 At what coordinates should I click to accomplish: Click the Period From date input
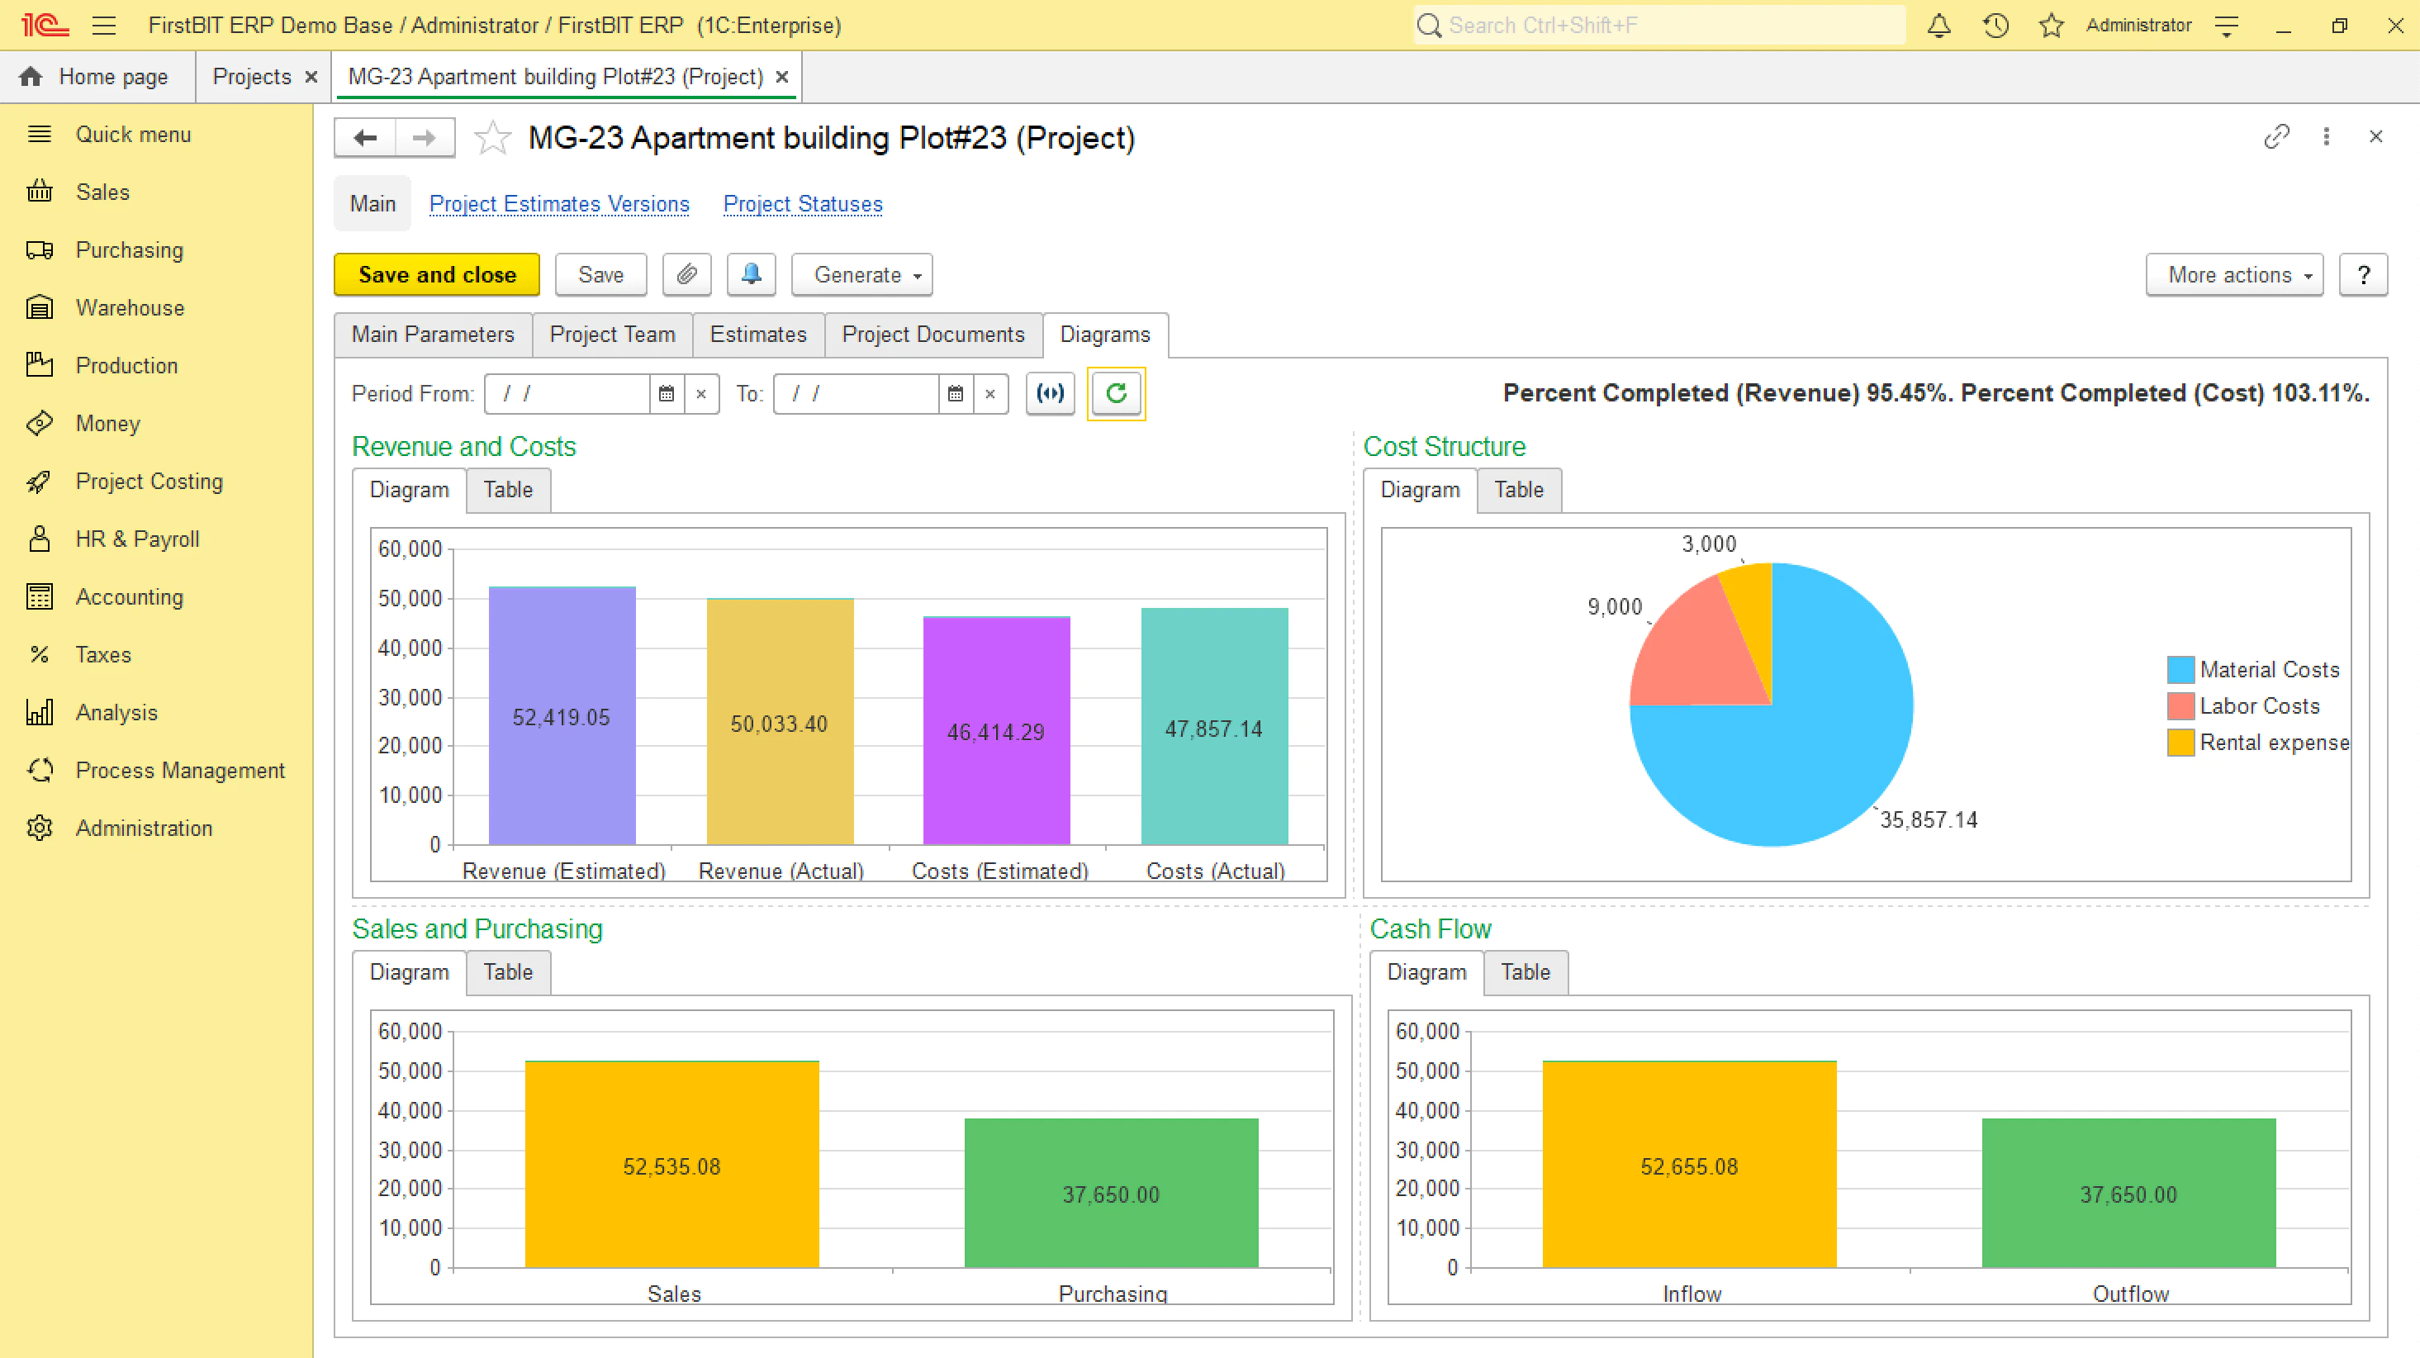pos(567,394)
